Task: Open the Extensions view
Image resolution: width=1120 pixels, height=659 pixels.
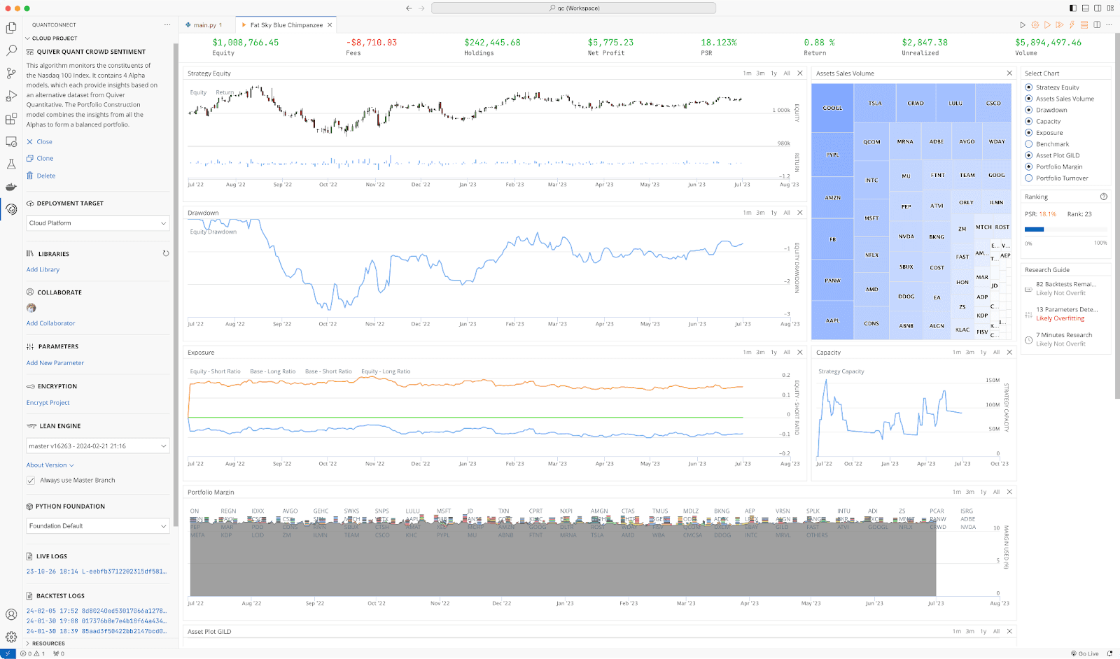Action: tap(11, 119)
